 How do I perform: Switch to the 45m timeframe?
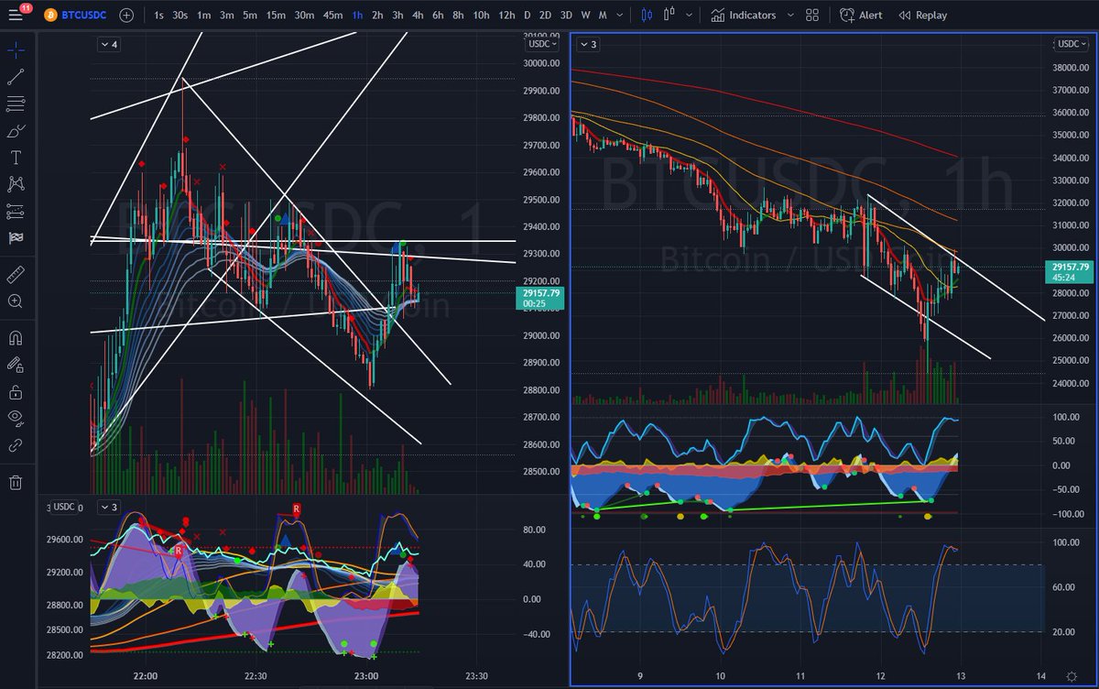[x=333, y=15]
